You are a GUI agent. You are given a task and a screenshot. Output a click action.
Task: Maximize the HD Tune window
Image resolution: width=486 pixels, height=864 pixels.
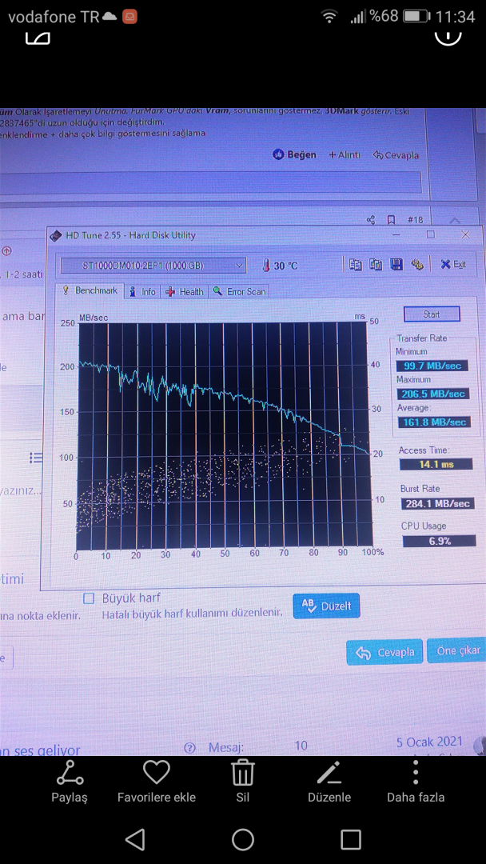click(x=430, y=234)
